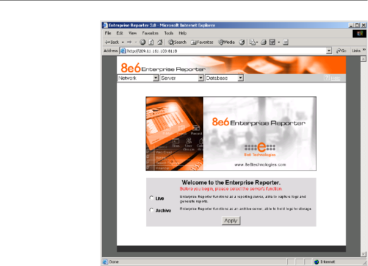Open the Edit icon dropdown arrow

tap(279, 43)
